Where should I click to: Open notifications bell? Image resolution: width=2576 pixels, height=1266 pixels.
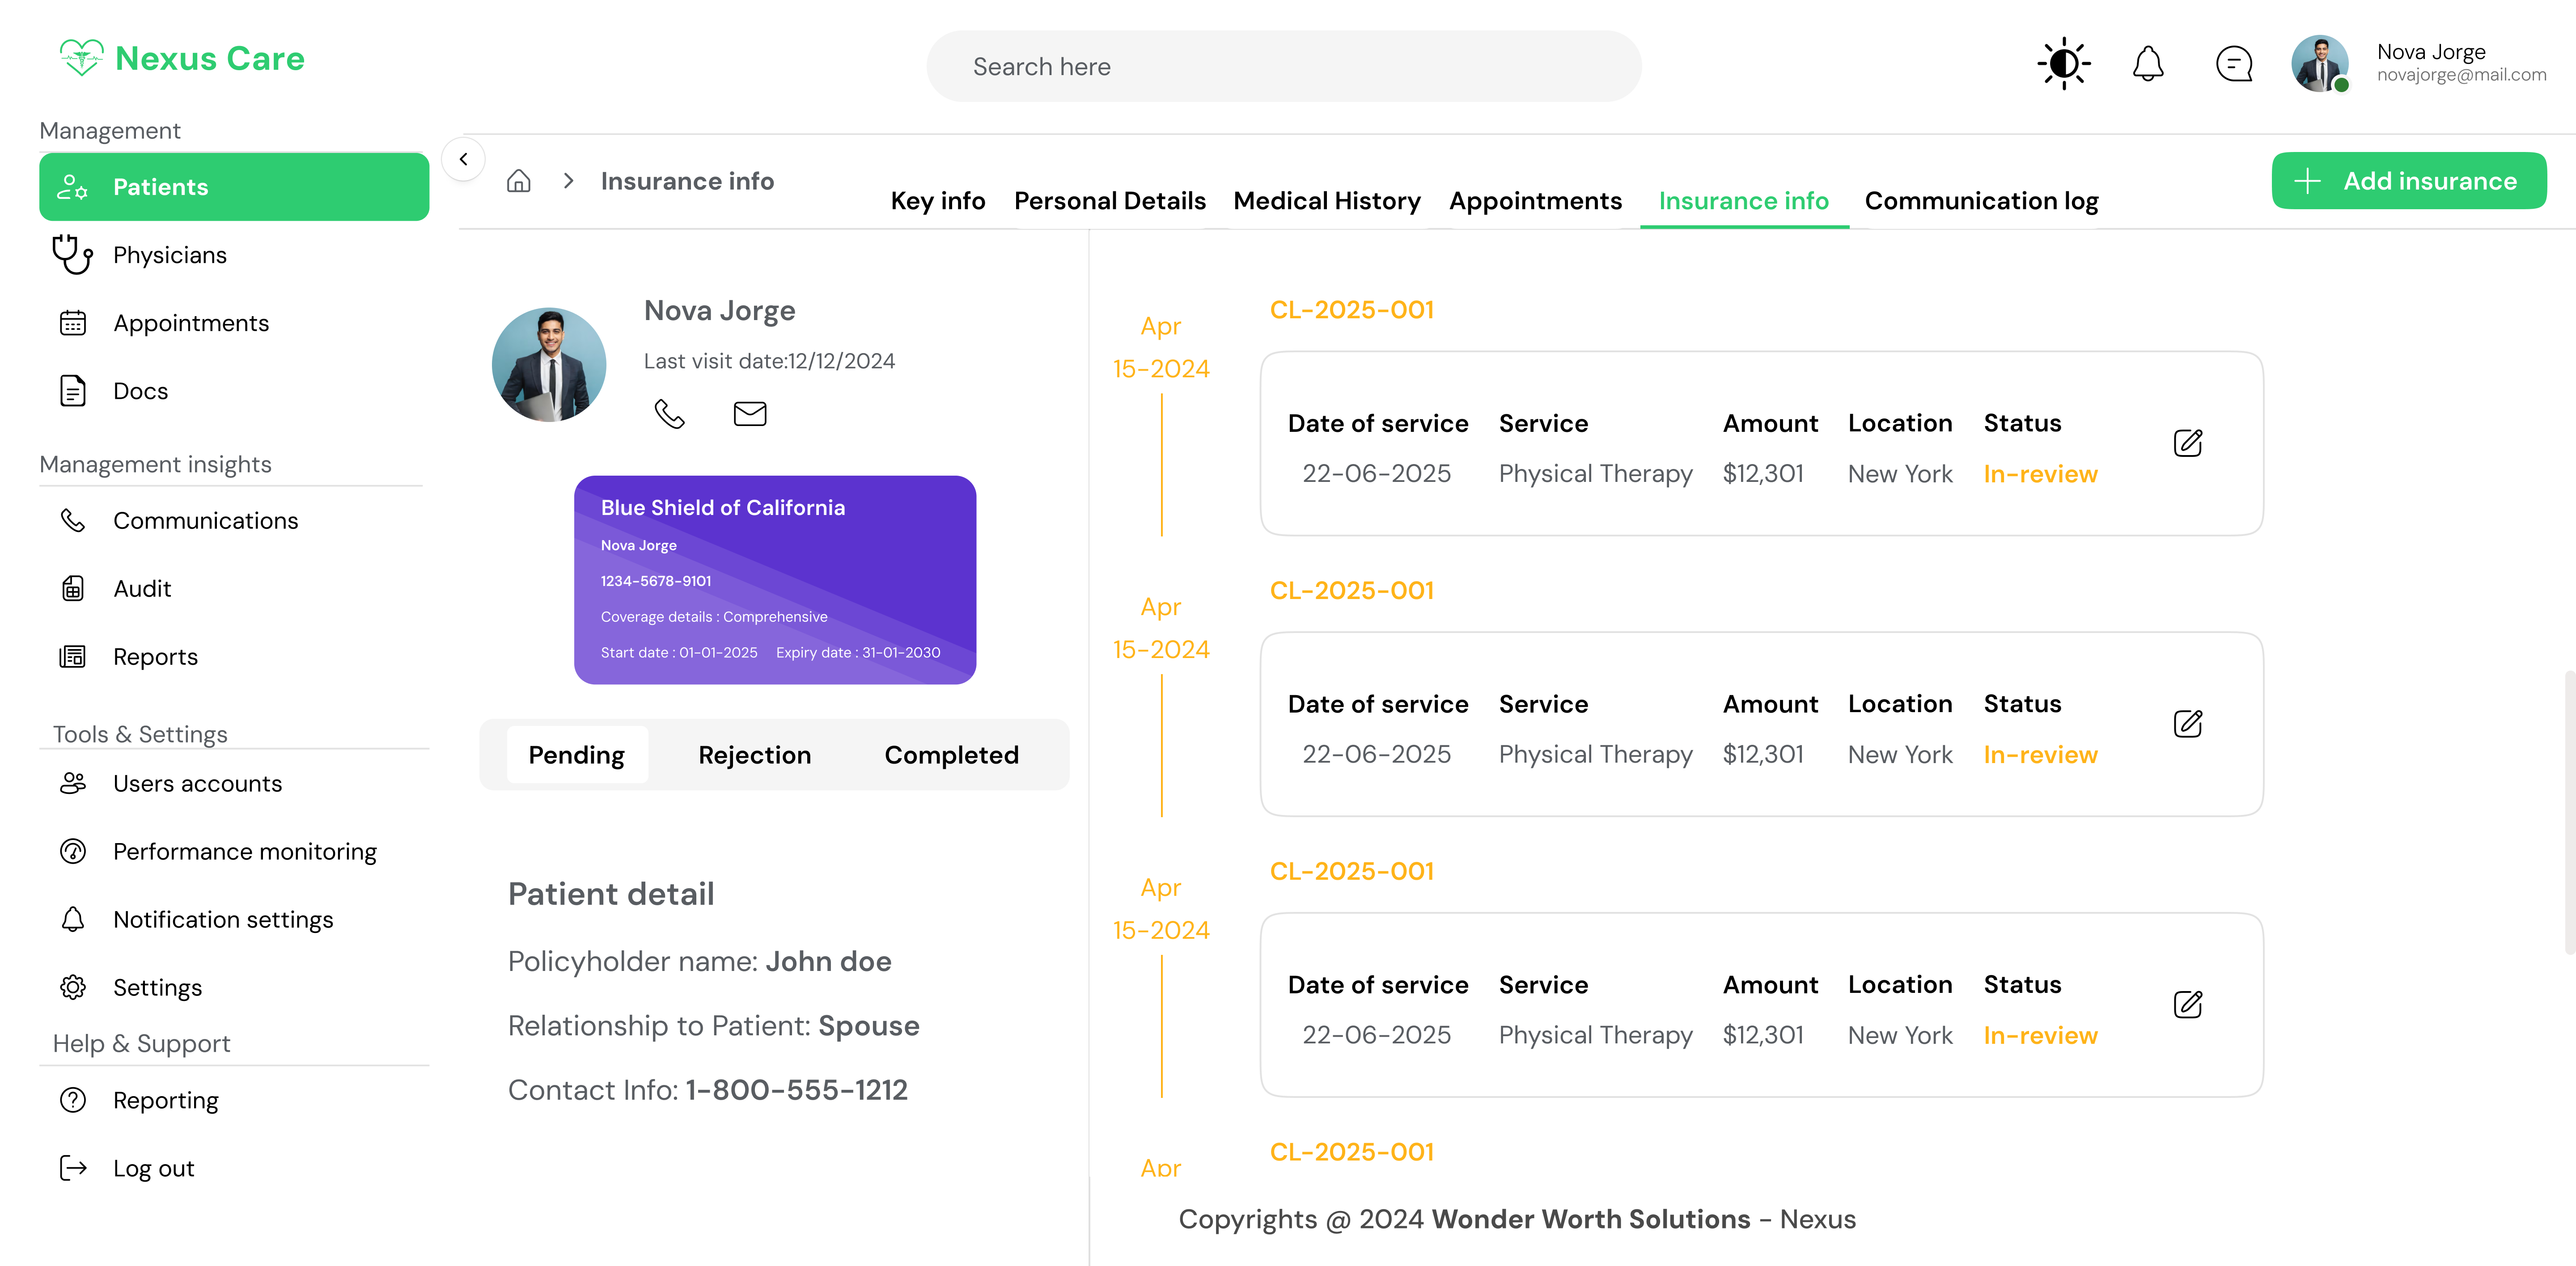click(x=2148, y=63)
